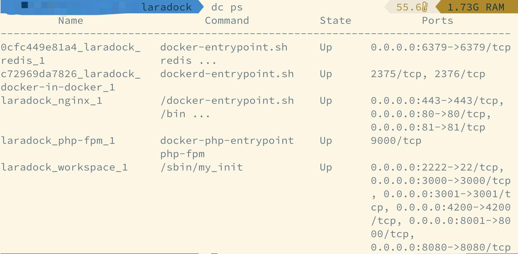Click the 0.0.0.0:6379->6379/tcp port mapping

click(x=440, y=47)
